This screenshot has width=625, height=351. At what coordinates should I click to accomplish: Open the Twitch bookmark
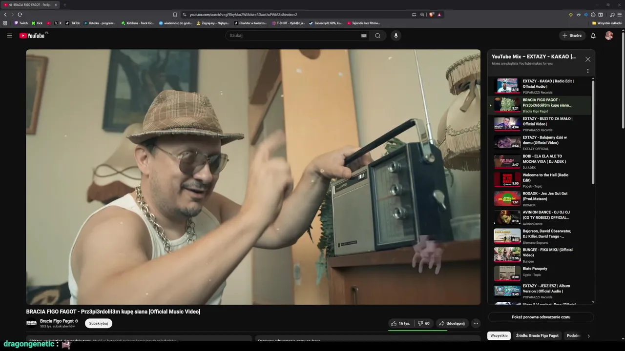21,23
